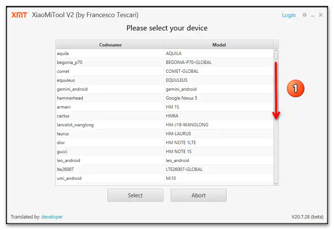Sort by the Codename column header

(110, 45)
